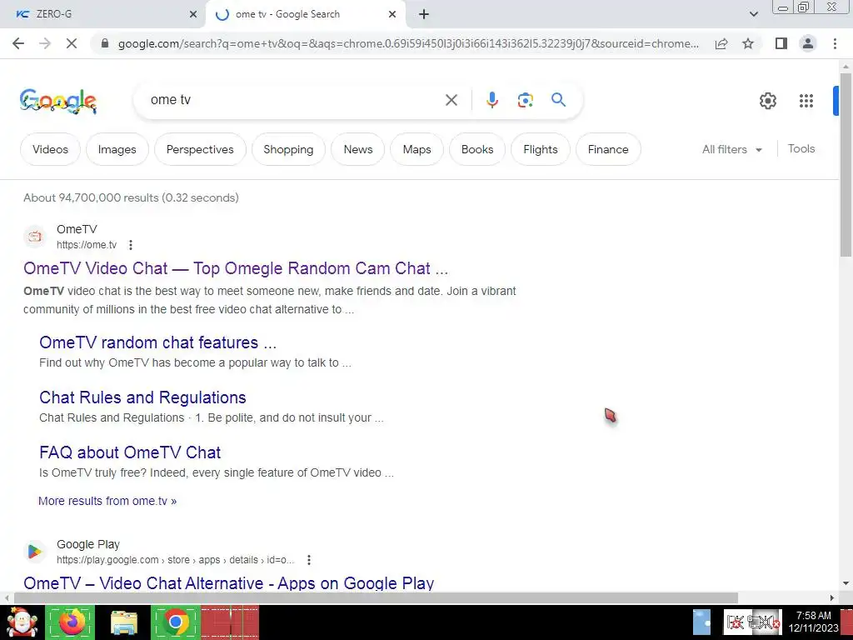Open OmeTV Video Chat result link
The width and height of the screenshot is (853, 640).
click(x=236, y=268)
